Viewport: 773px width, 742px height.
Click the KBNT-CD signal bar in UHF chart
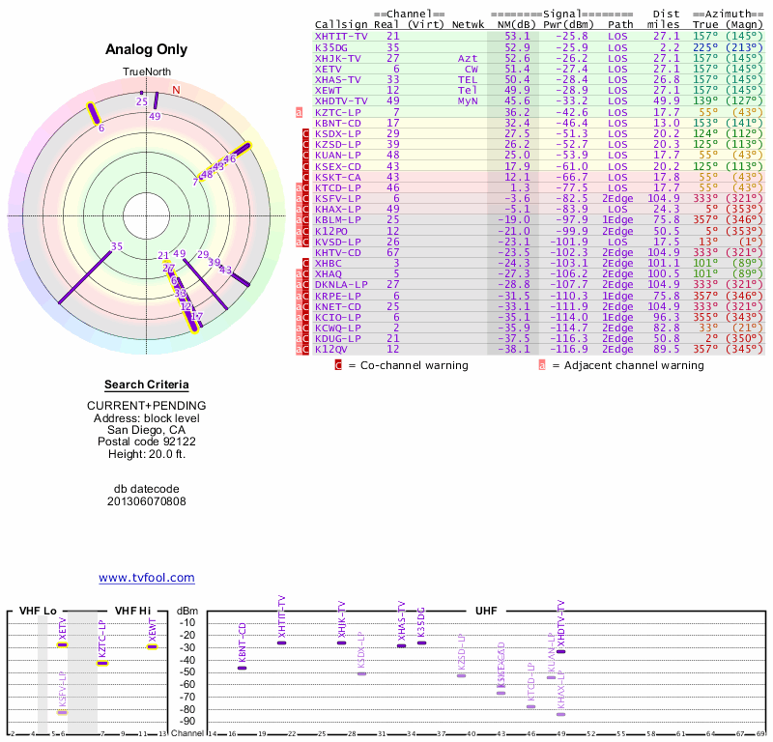click(242, 668)
